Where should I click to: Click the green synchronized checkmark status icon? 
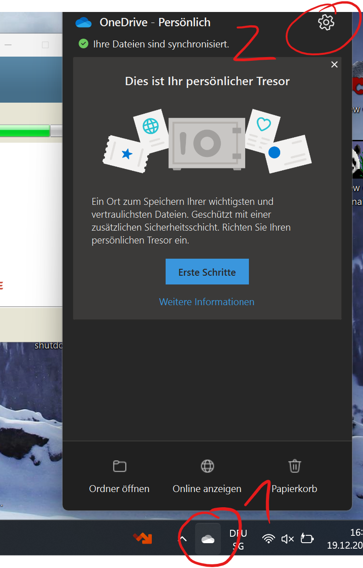(x=83, y=44)
